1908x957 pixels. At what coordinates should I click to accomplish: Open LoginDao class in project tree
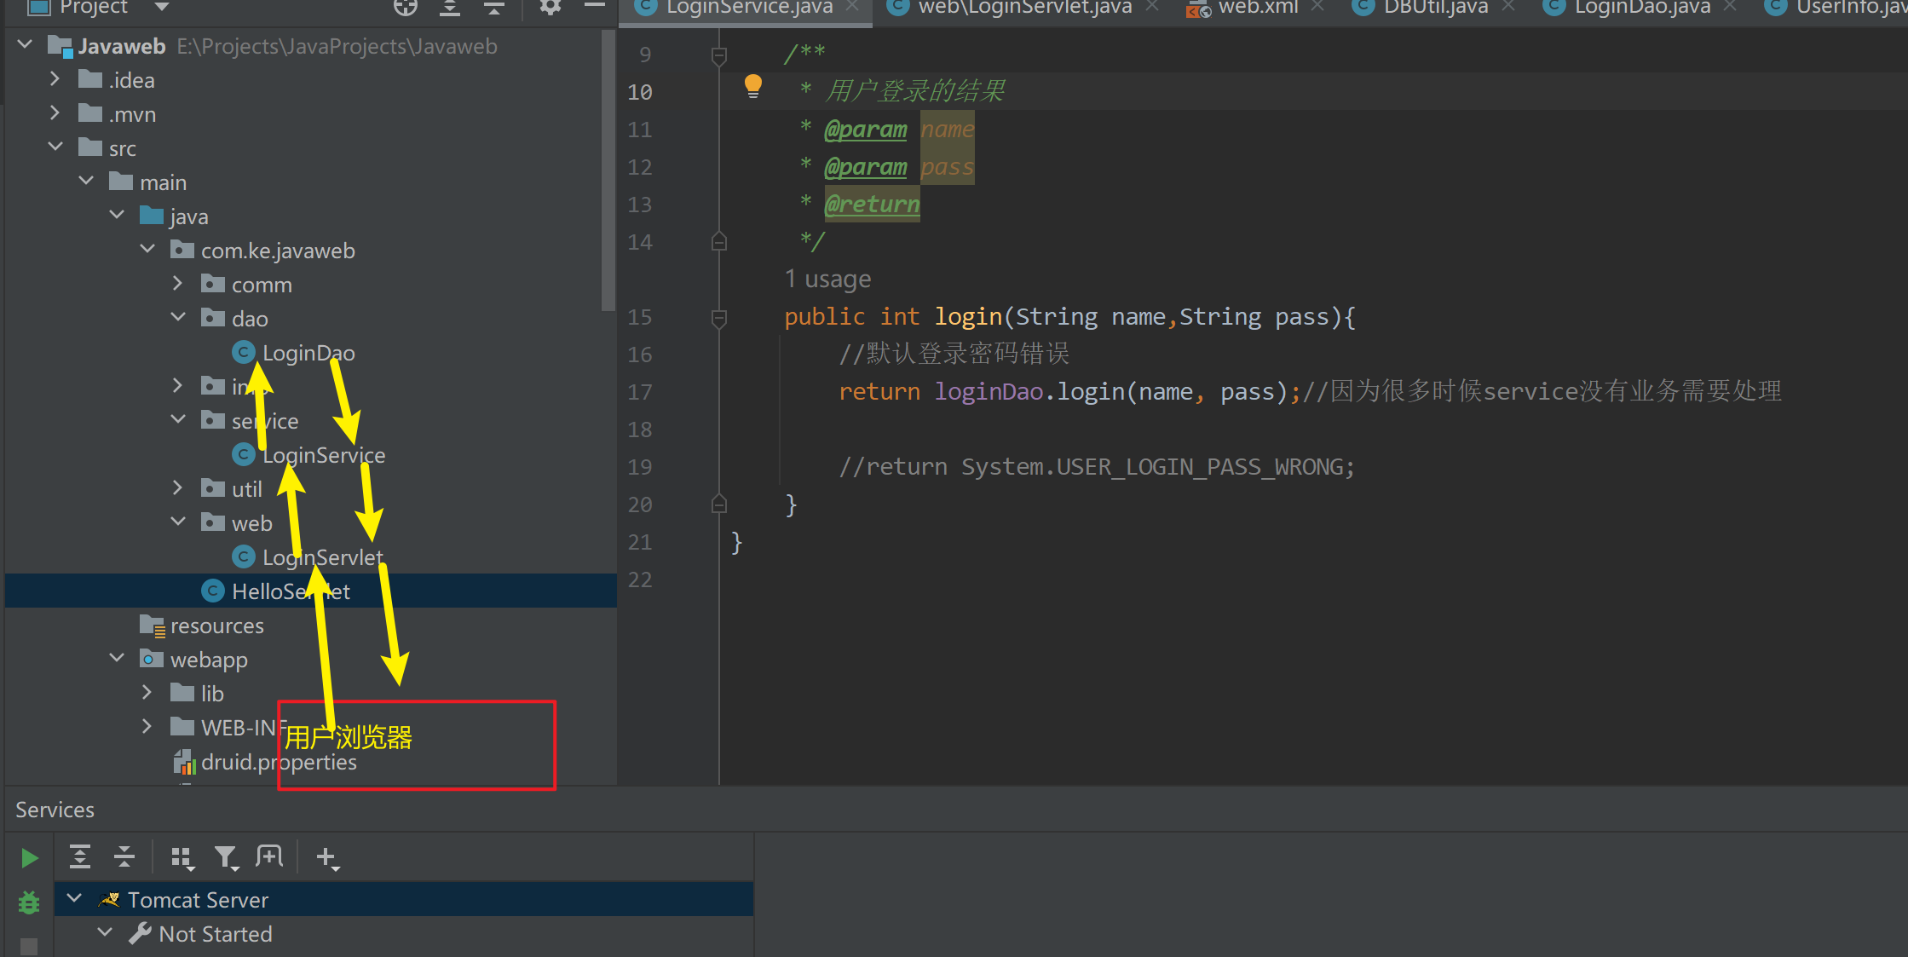[308, 353]
